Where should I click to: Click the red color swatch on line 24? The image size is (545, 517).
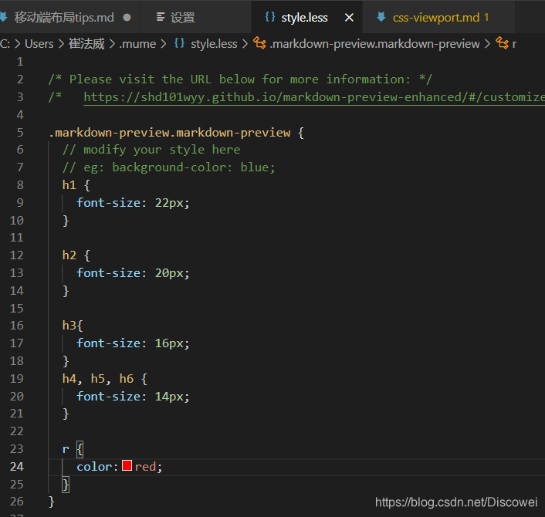pos(127,465)
